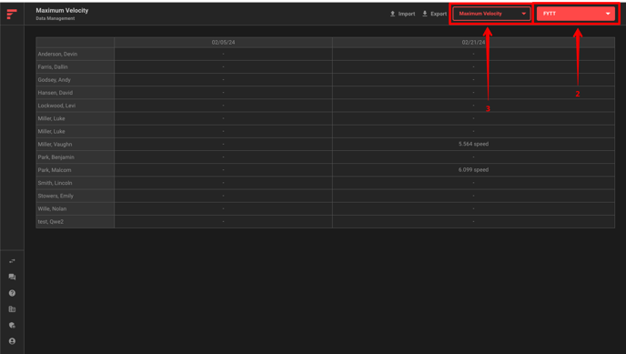Open the Maximum Velocity metric dropdown
The width and height of the screenshot is (626, 354).
pyautogui.click(x=491, y=14)
